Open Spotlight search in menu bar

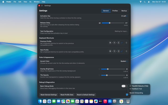click(x=145, y=2)
